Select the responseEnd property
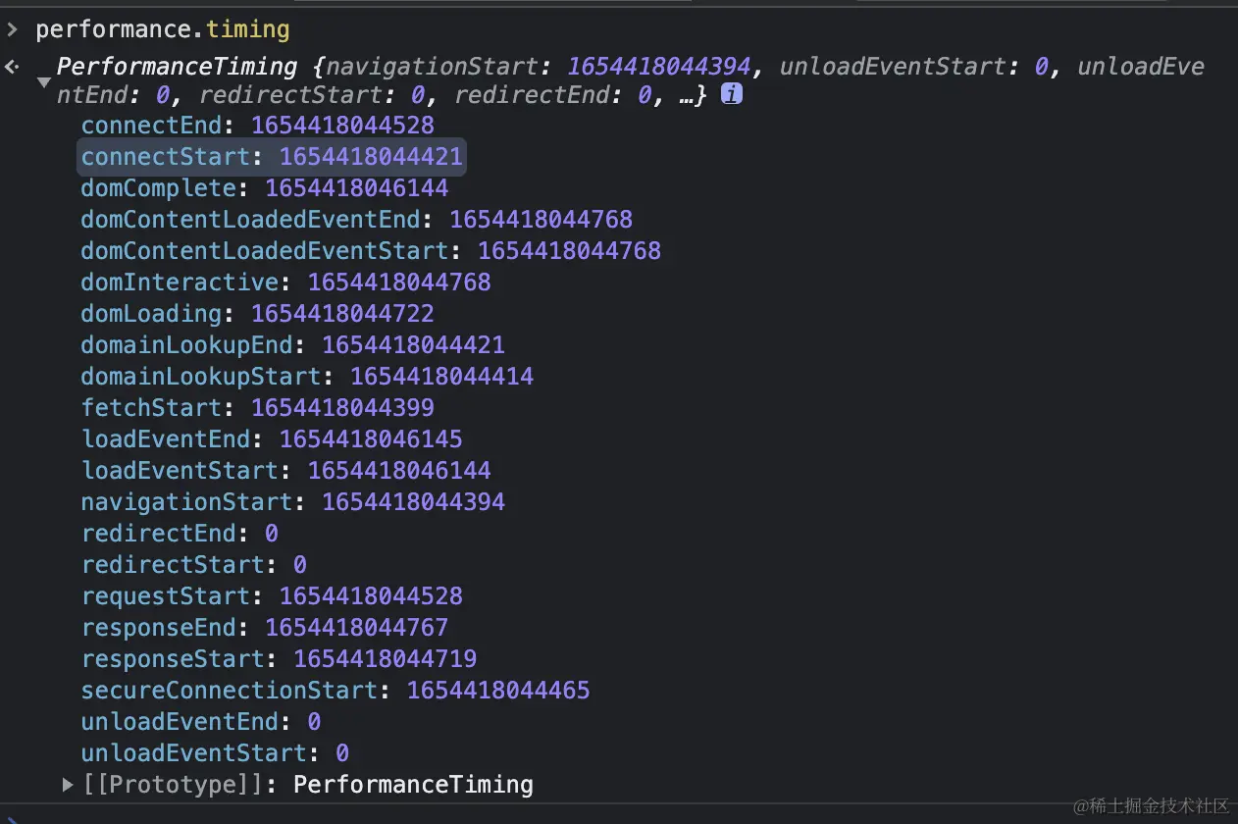 (x=265, y=628)
